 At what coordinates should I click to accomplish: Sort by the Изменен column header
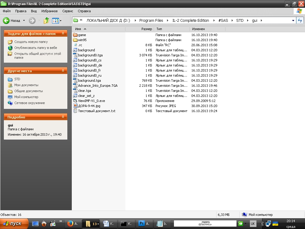207,29
